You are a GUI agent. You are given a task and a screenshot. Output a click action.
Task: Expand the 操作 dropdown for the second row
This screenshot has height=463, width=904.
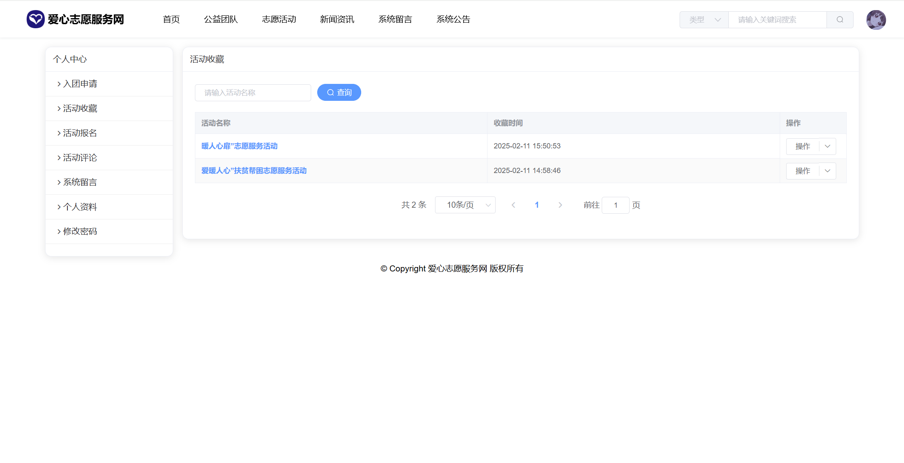coord(827,171)
